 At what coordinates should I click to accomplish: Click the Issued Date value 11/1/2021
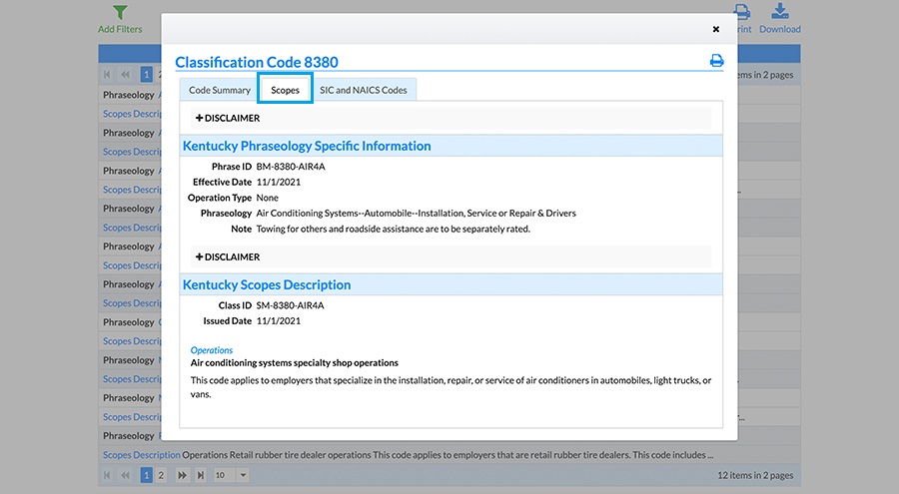[278, 321]
